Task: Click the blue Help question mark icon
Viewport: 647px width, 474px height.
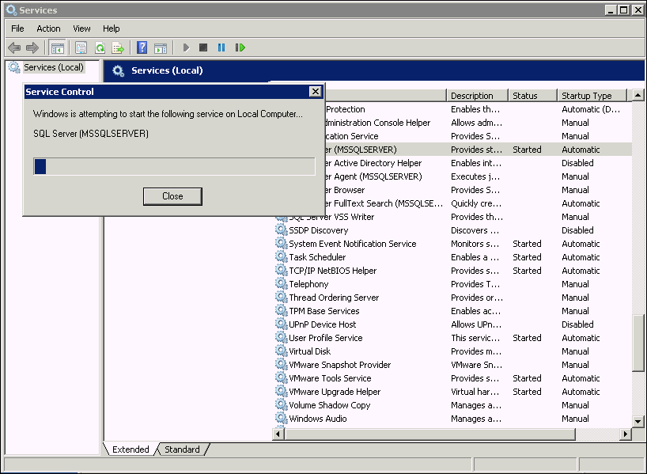Action: pos(142,47)
